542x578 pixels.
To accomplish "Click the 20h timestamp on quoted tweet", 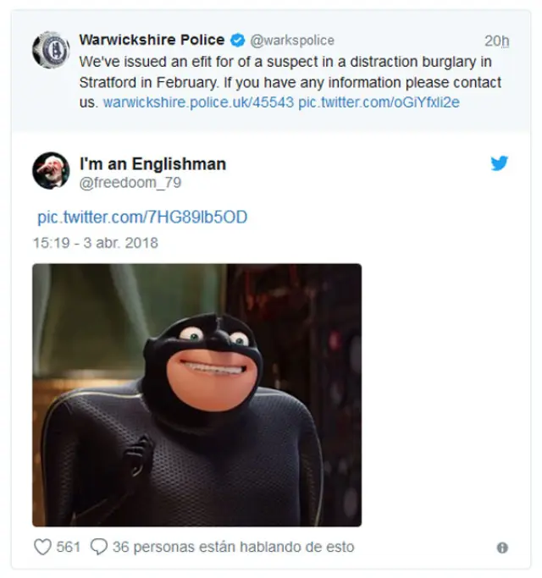I will (x=496, y=41).
